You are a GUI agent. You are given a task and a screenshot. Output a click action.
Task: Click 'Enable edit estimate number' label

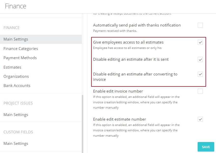[x=119, y=119]
